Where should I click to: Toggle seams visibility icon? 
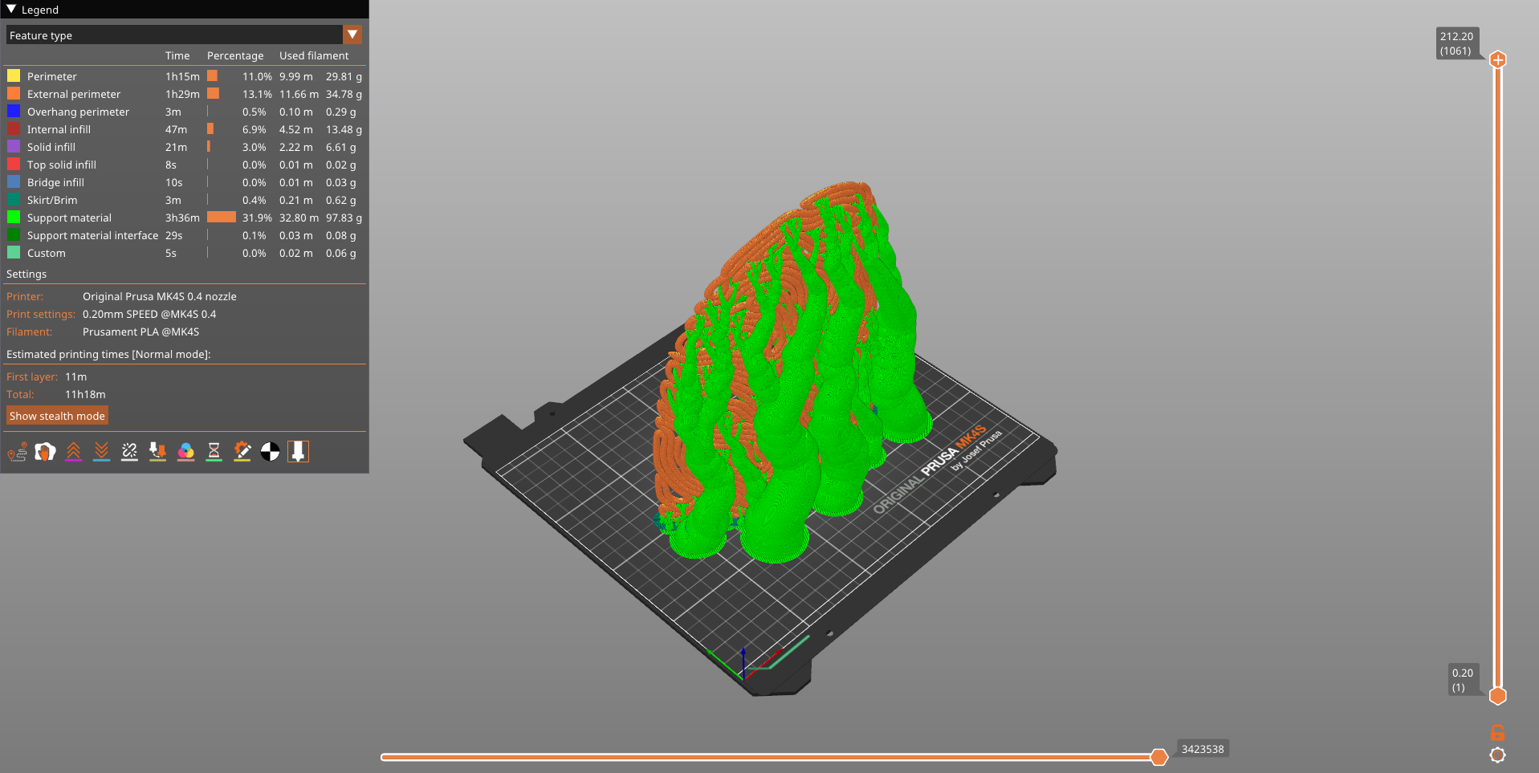(129, 452)
